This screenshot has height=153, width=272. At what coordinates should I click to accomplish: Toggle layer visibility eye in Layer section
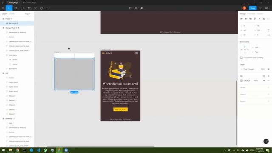[269, 69]
